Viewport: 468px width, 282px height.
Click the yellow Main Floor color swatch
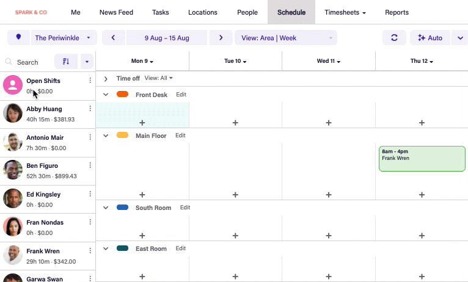[122, 135]
